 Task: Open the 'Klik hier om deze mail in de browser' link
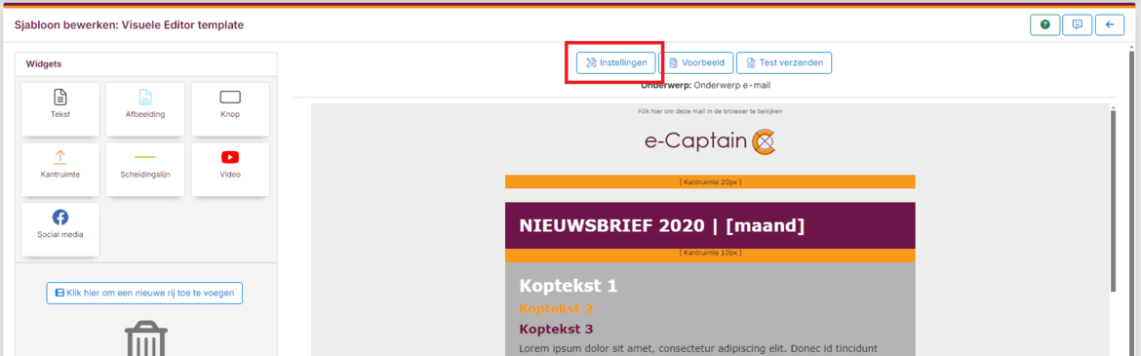point(710,111)
